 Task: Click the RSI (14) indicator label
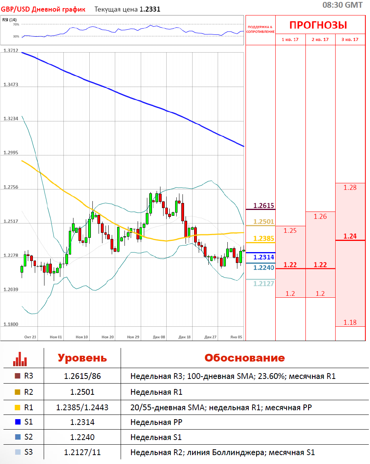(10, 20)
